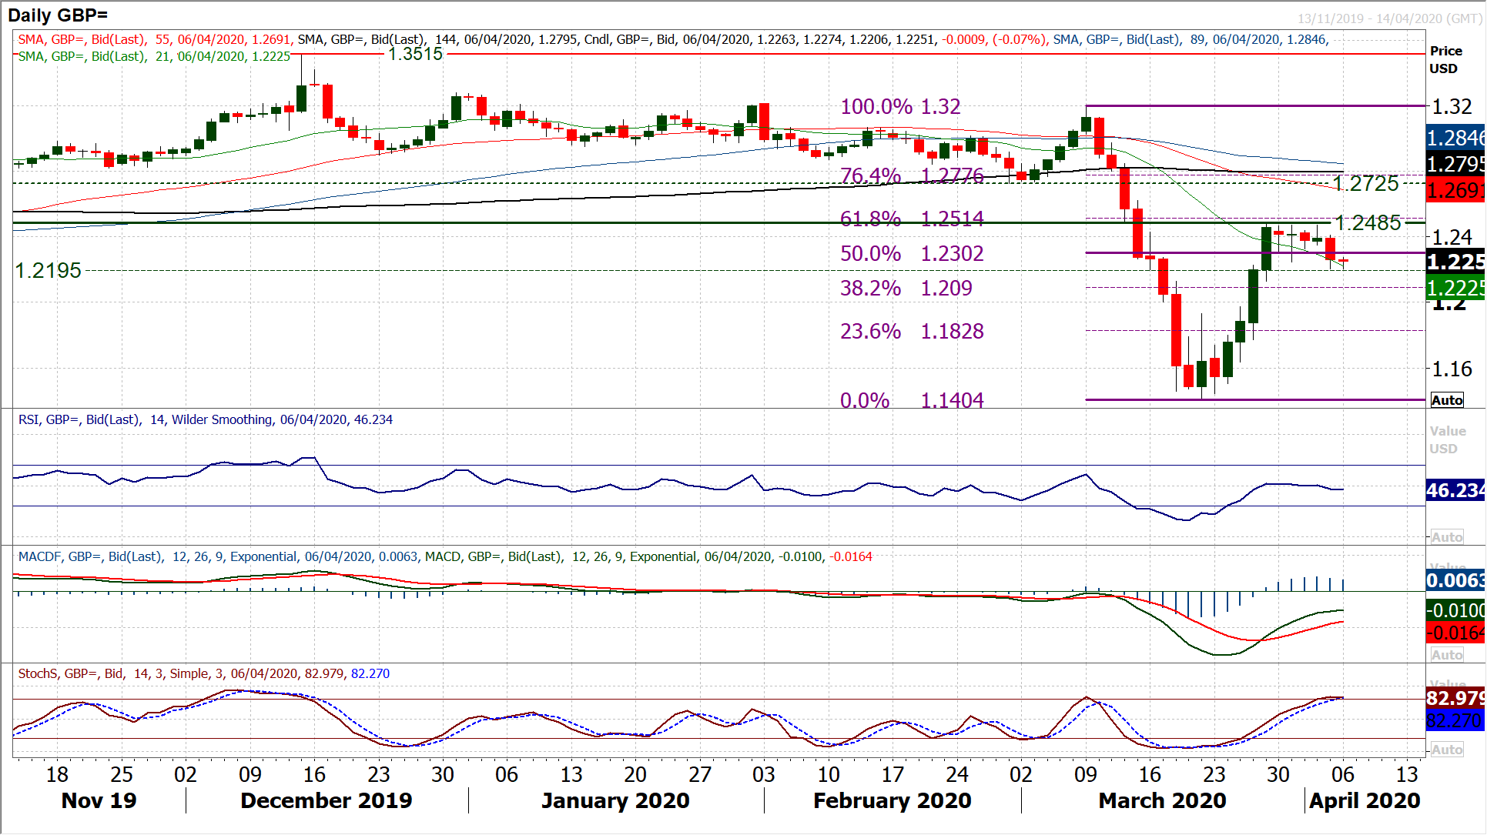The height and width of the screenshot is (835, 1487).
Task: Click the date range label 13/11/2019 - 14/04/2020
Action: [1389, 18]
